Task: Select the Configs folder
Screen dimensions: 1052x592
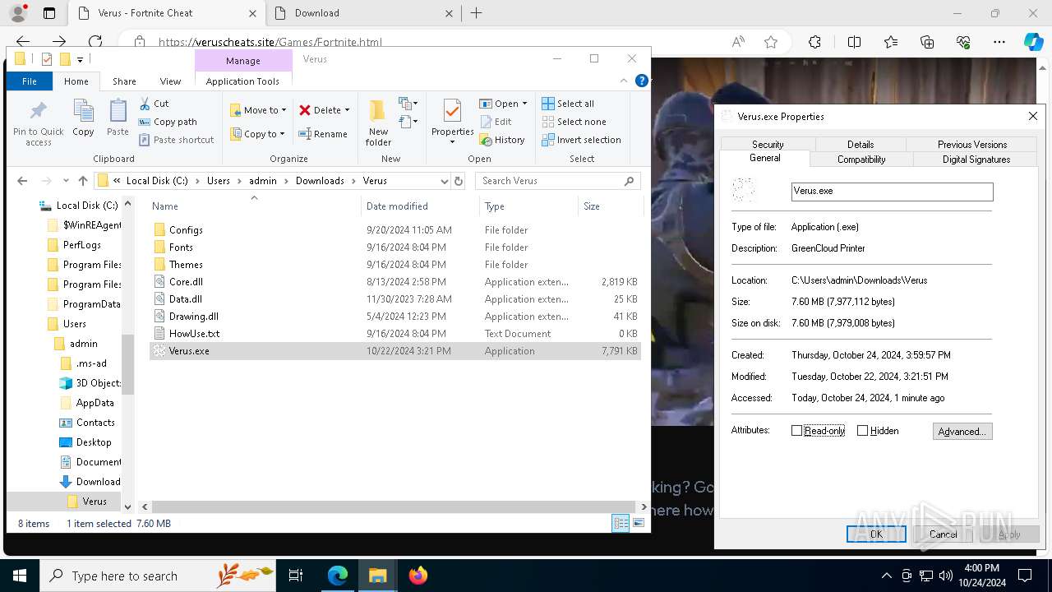Action: click(x=186, y=230)
